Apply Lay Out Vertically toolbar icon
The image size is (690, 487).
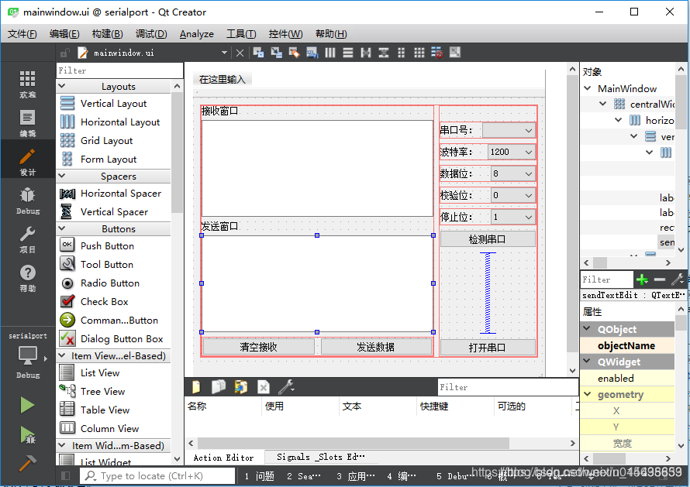tap(347, 53)
